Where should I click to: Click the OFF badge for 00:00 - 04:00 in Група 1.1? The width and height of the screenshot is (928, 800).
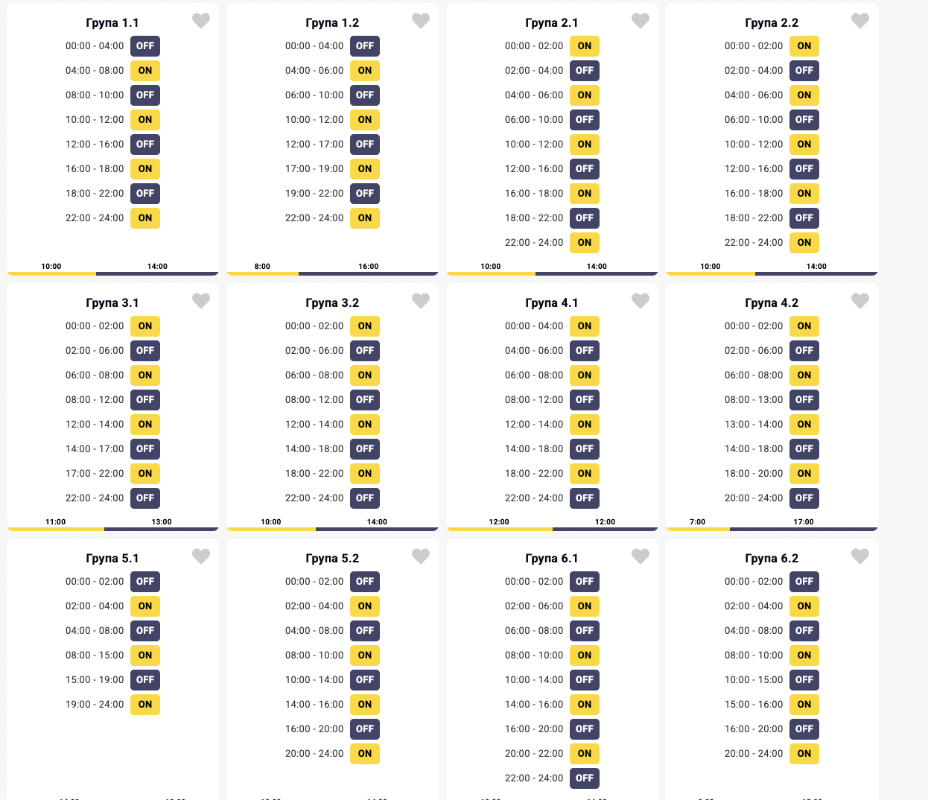coord(145,46)
